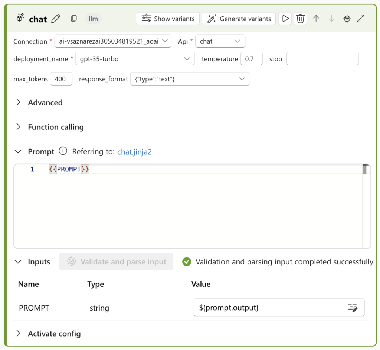Expand node to full screen with diagonal arrows icon
Screen dimensions: 380x350
click(361, 19)
